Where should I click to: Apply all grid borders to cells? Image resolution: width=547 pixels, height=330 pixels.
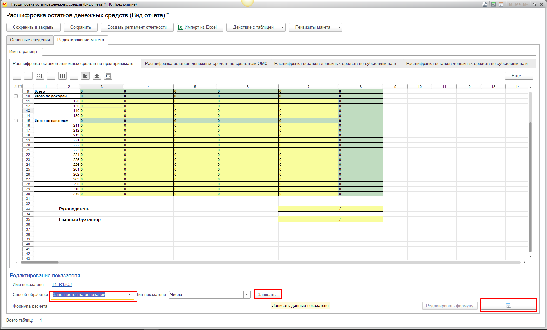pyautogui.click(x=63, y=76)
